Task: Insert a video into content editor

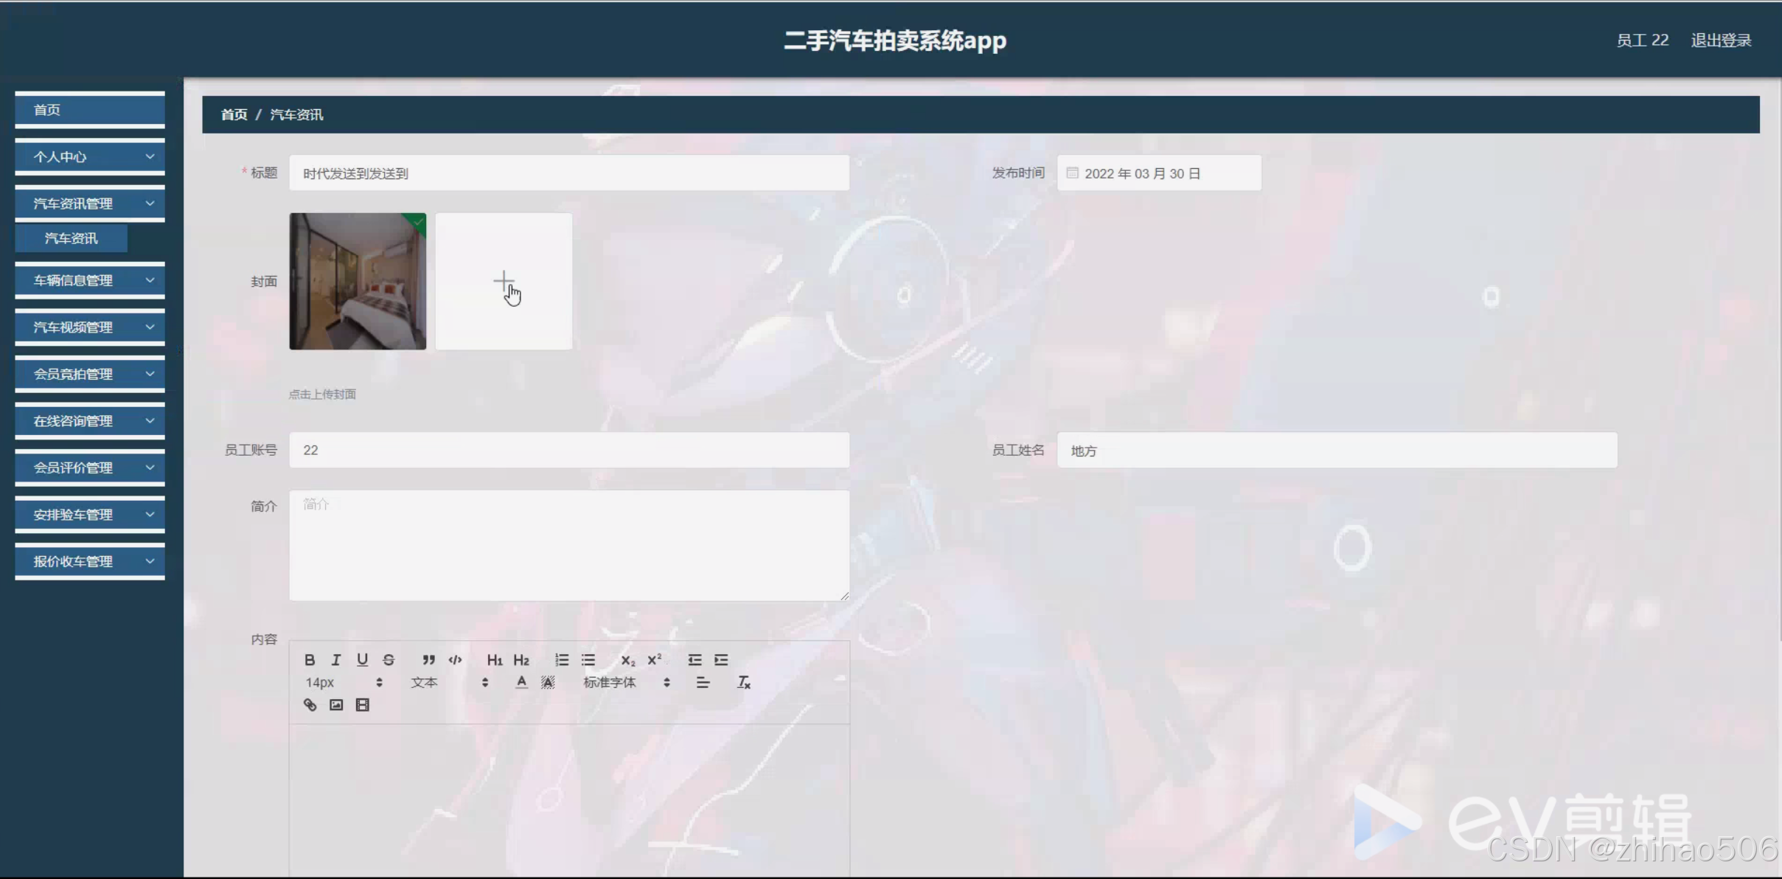Action: 362,705
